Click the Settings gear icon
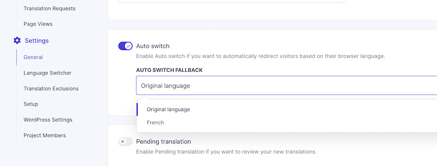The width and height of the screenshot is (437, 166). pyautogui.click(x=17, y=41)
